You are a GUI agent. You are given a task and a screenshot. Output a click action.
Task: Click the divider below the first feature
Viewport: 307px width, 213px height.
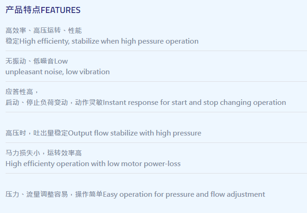[156, 51]
